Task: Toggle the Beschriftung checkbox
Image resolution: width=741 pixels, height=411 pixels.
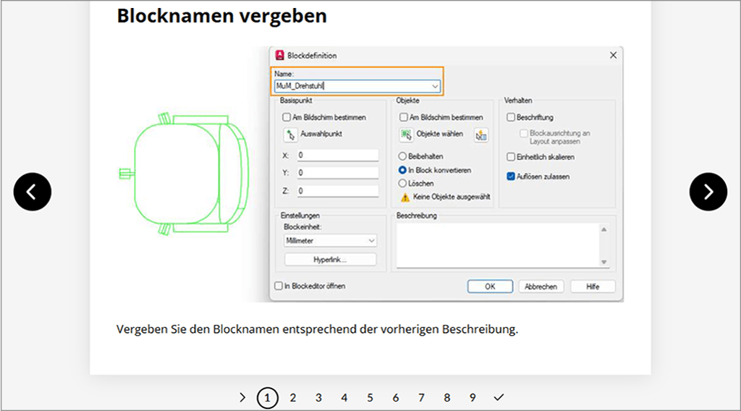Action: (x=510, y=117)
